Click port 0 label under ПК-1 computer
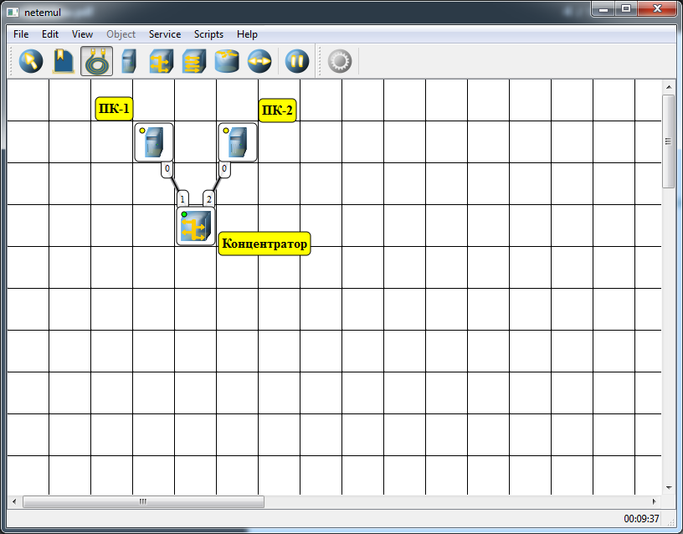The height and width of the screenshot is (534, 683). 167,169
